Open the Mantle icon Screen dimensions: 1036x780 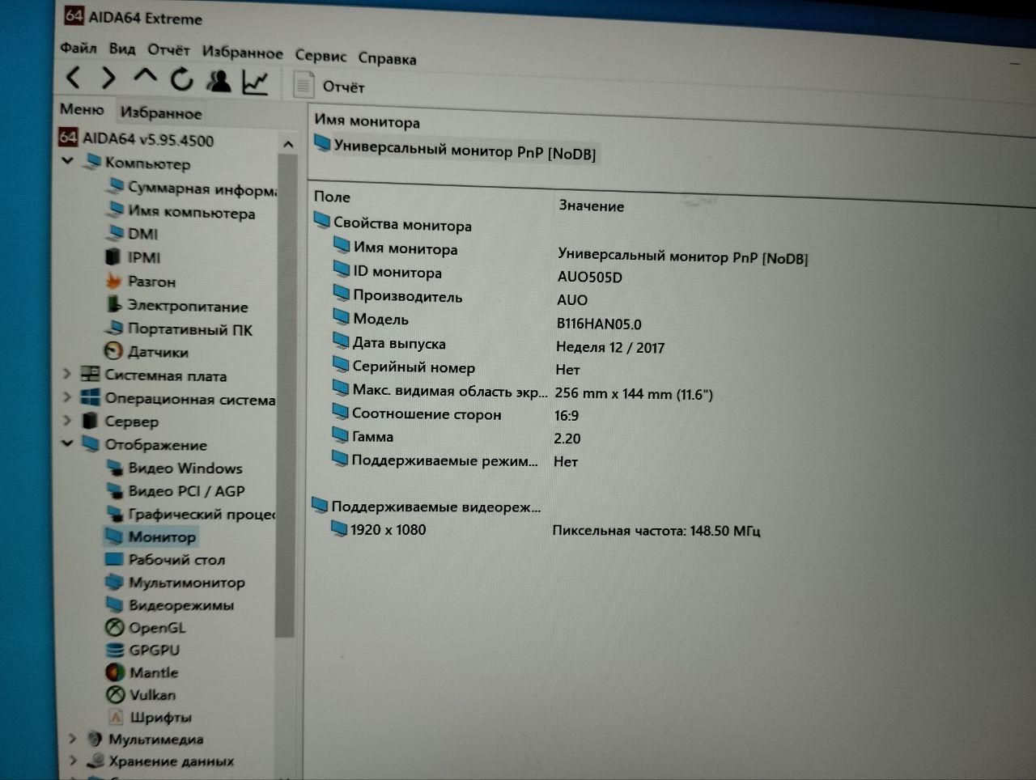116,672
